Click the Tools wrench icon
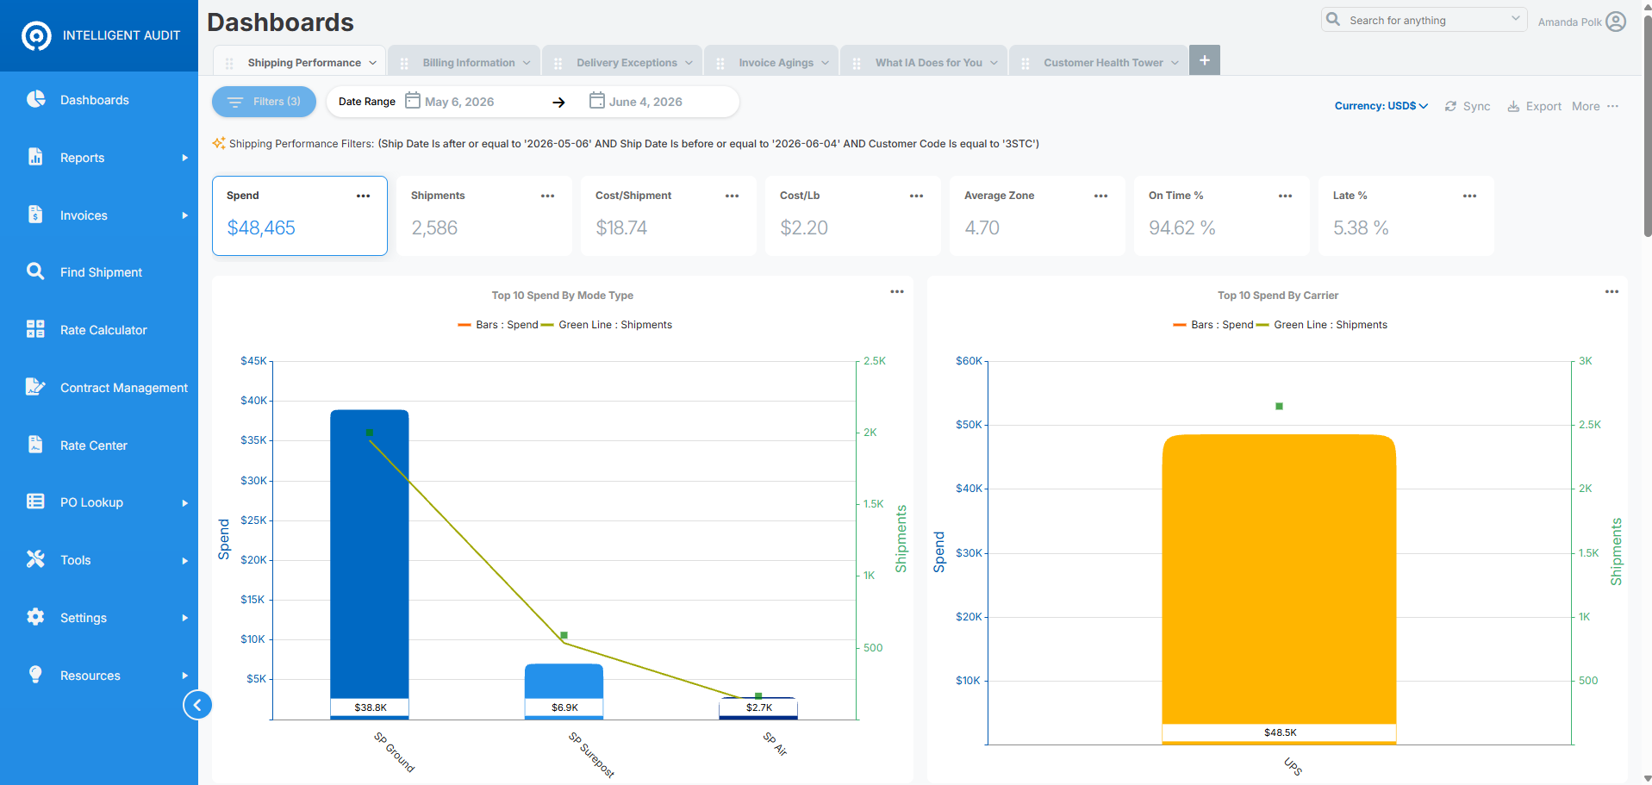1652x785 pixels. click(x=35, y=559)
